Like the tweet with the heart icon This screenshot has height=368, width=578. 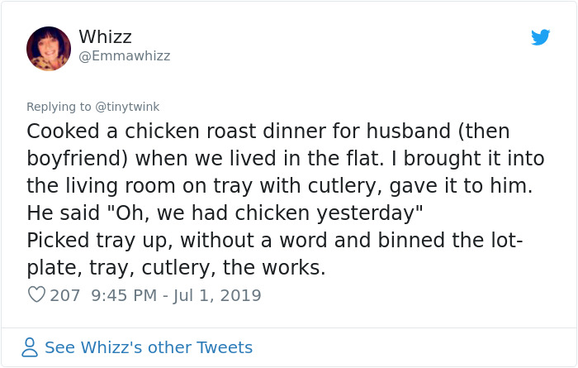click(36, 295)
